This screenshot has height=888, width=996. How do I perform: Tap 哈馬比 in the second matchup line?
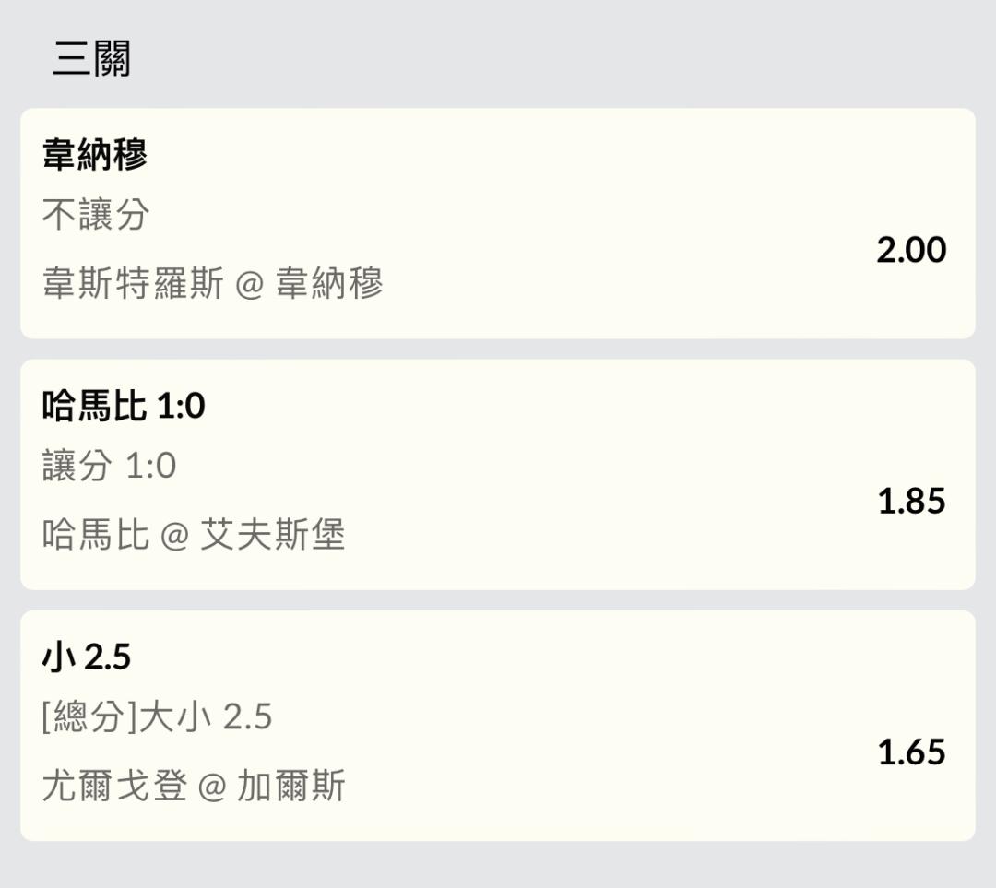(x=96, y=534)
